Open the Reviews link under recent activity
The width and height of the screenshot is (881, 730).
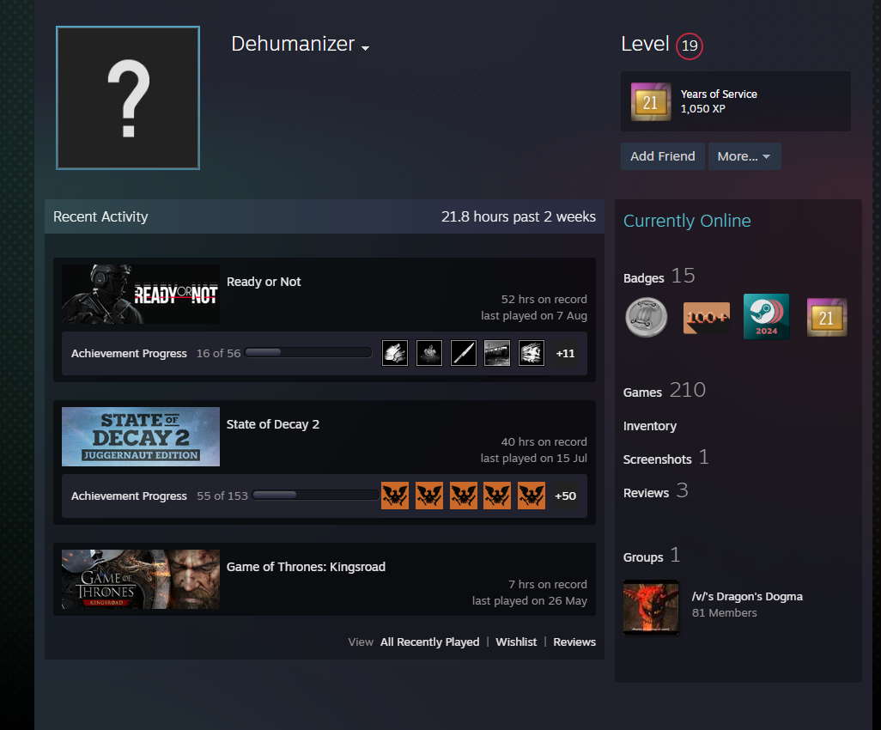[x=574, y=642]
